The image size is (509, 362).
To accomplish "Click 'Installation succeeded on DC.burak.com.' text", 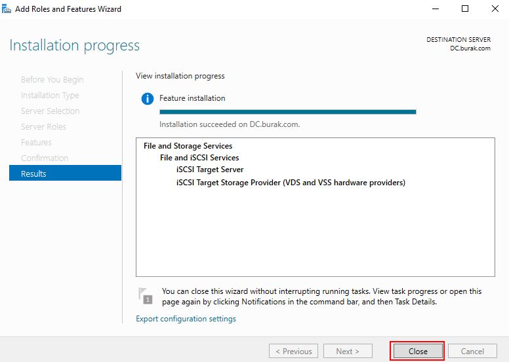I will coord(230,124).
